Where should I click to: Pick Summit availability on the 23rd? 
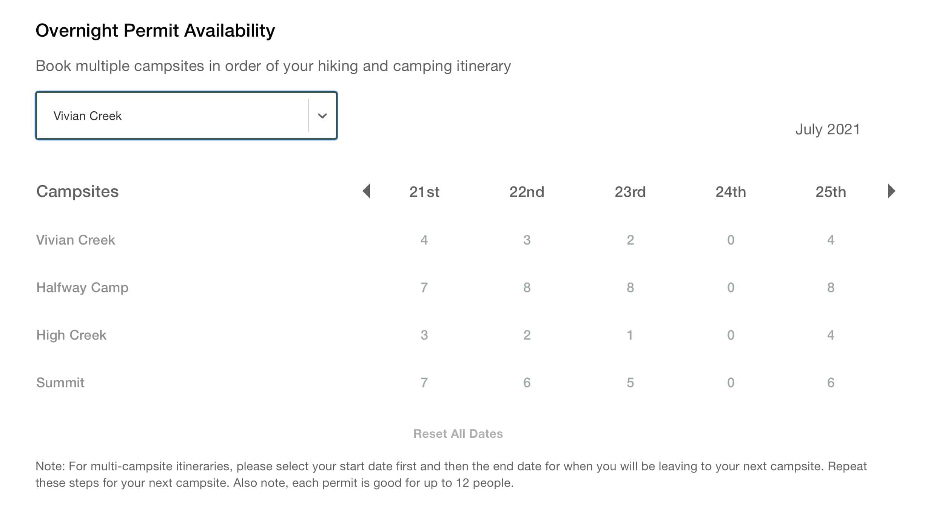(630, 383)
